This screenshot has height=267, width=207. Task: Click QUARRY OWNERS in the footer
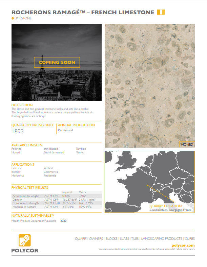[89, 239]
